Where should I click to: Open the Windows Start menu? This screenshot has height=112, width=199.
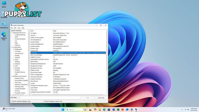tap(63, 110)
